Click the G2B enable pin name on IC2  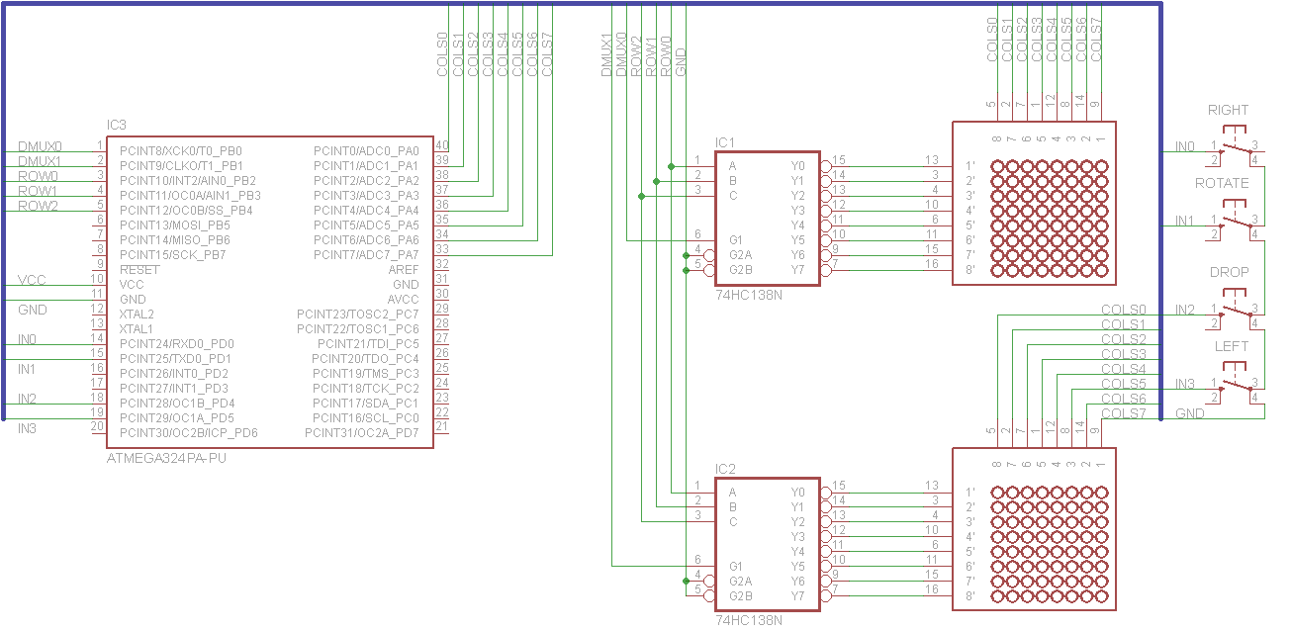(740, 595)
